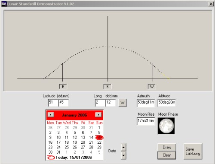This screenshot has height=164, width=215.
Task: Select January 9 in calendar
Action: click(50, 137)
